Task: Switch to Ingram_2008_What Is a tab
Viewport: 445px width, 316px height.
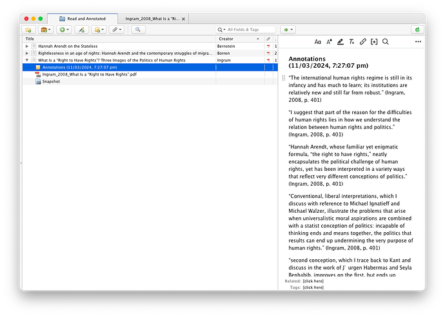Action: point(152,19)
